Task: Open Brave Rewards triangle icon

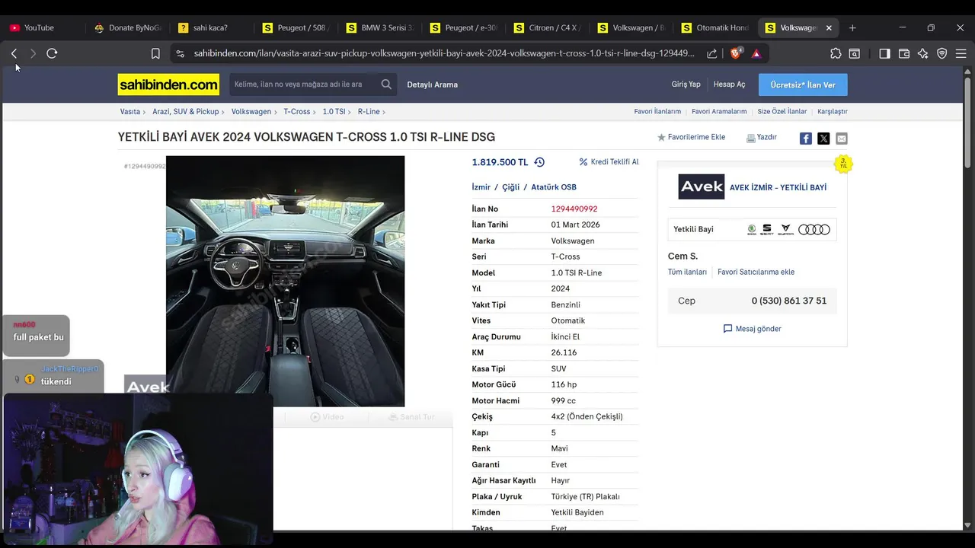Action: click(x=756, y=53)
